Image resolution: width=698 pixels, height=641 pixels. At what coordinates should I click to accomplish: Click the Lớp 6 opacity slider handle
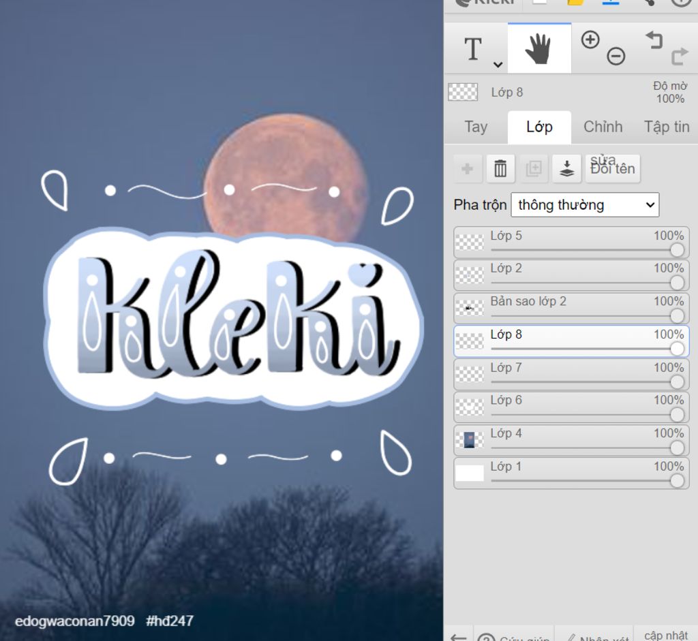677,415
